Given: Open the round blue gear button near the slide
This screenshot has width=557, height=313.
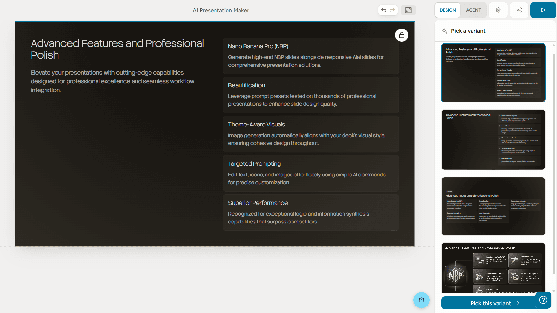Looking at the screenshot, I should point(421,300).
